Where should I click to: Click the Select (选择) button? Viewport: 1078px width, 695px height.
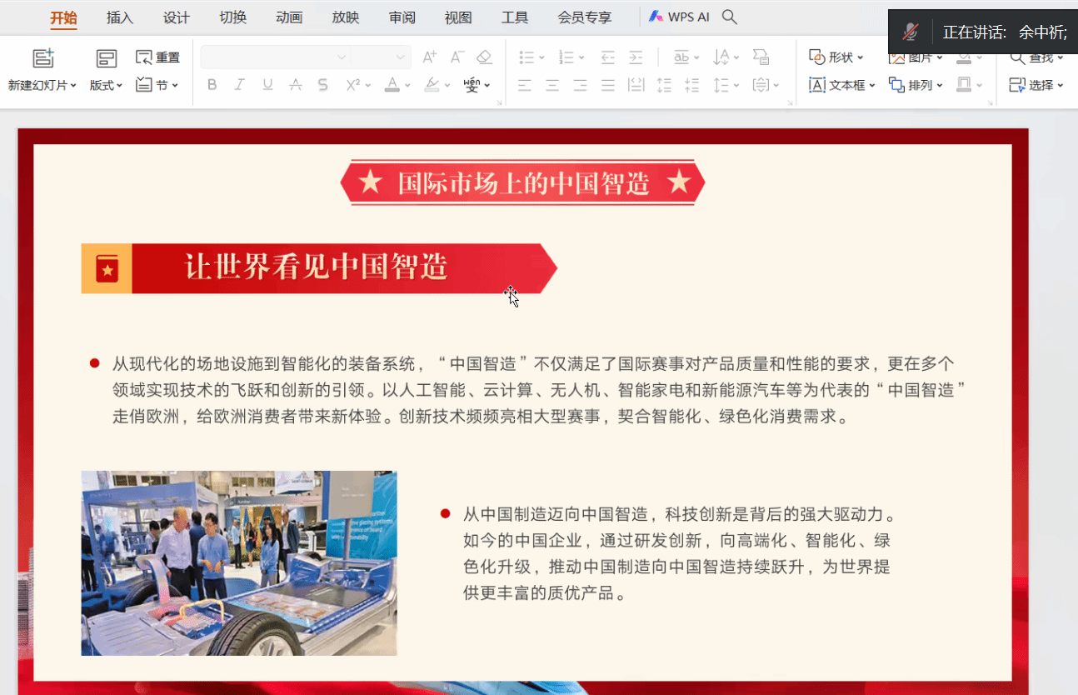[1036, 85]
